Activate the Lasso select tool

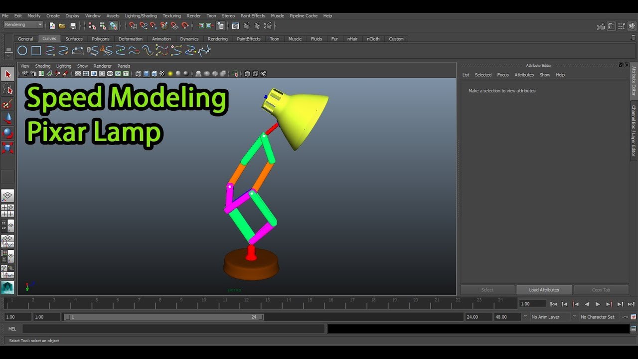tap(7, 89)
